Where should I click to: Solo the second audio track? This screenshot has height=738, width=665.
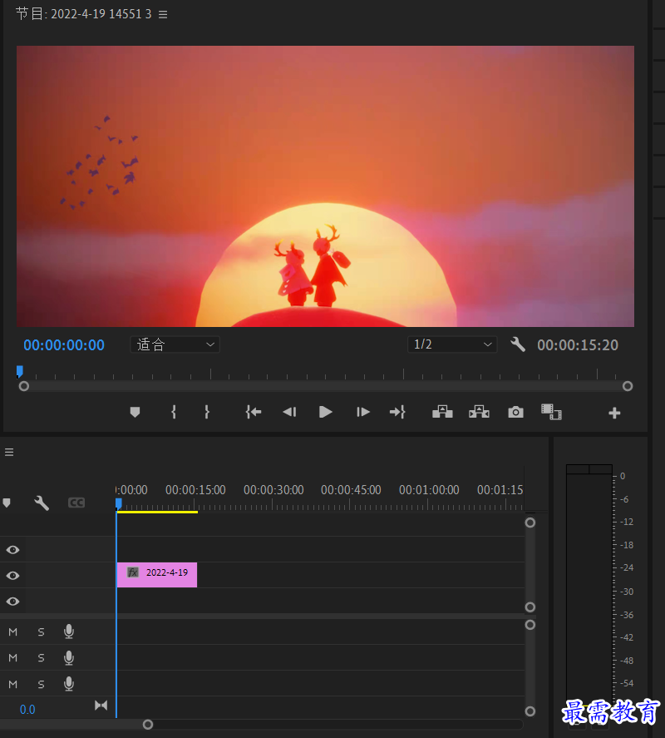[41, 658]
